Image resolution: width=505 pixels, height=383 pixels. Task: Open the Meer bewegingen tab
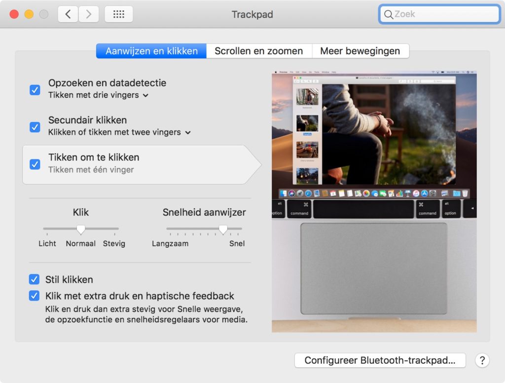point(360,51)
